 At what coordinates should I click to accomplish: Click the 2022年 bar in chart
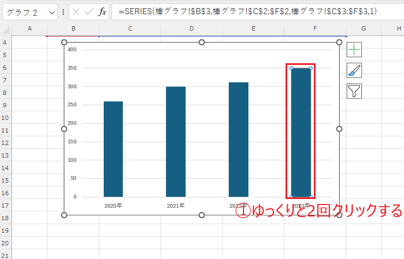[x=239, y=140]
